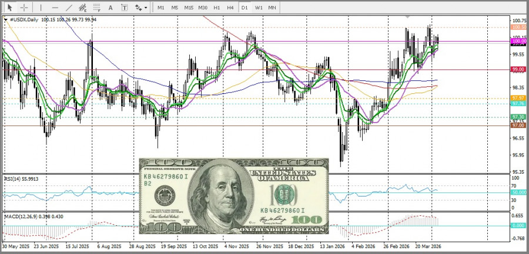Pick the Fibonacci retracement tool
Screen dimensions: 529x254
[97, 8]
